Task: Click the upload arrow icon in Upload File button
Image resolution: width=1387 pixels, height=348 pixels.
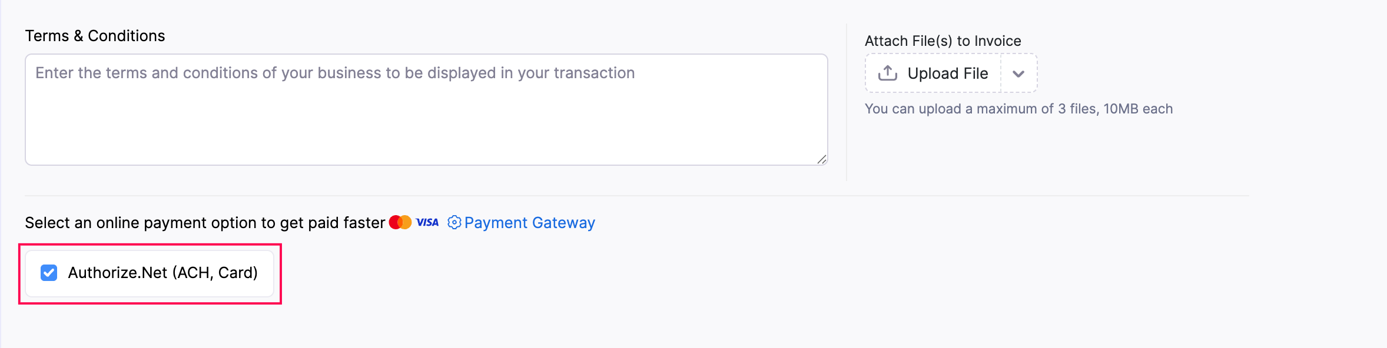Action: tap(887, 73)
